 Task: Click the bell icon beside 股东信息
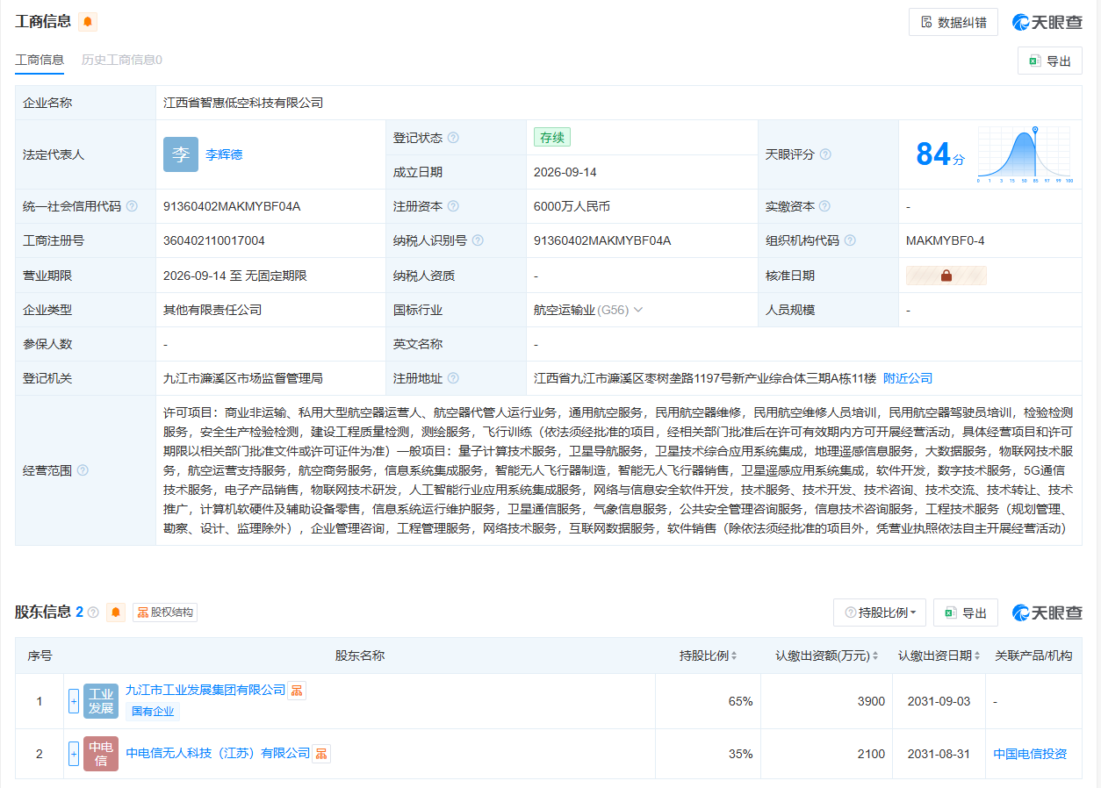116,612
